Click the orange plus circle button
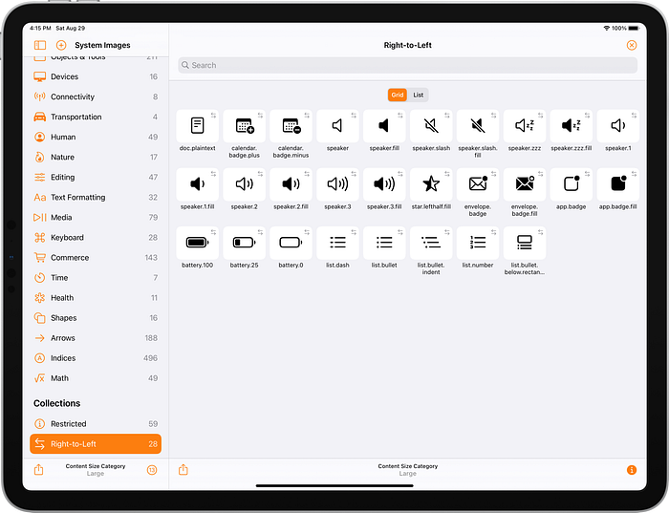 tap(61, 45)
